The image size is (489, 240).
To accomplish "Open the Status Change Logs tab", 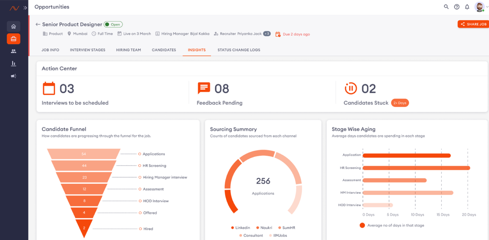I will 239,50.
